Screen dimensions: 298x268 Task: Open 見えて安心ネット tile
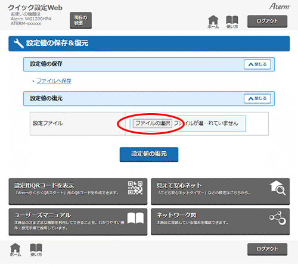(220, 191)
